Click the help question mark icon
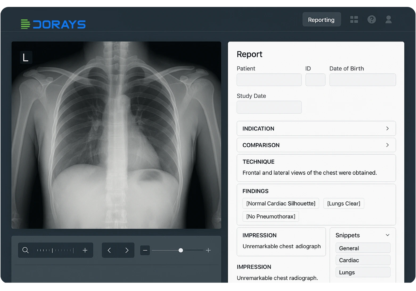 (372, 19)
